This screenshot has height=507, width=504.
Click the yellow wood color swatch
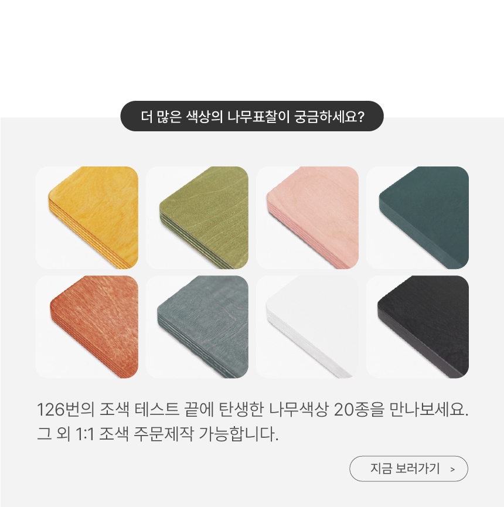87,217
